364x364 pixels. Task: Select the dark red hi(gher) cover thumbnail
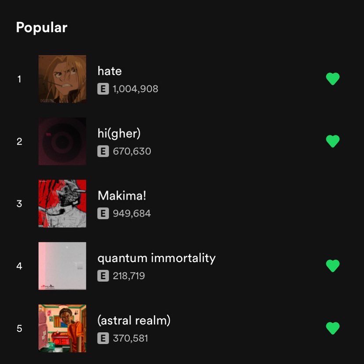tap(62, 141)
